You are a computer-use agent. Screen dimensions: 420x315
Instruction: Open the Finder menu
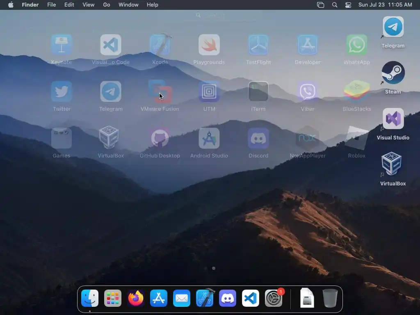point(30,5)
